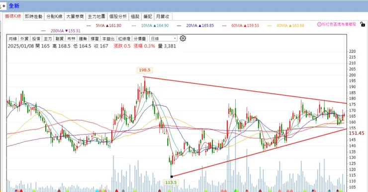Click the stock name 全新 in title
Screen dimensions: 368x192
pos(14,6)
